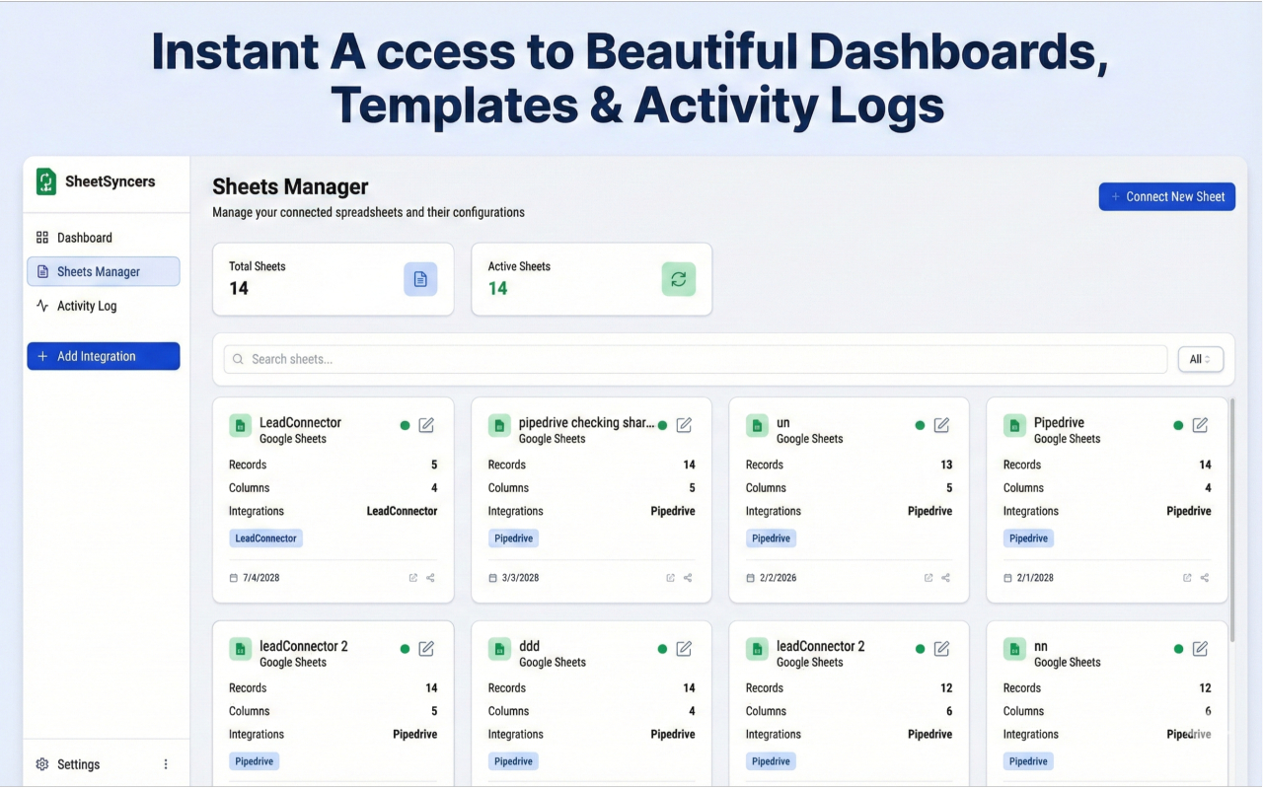Click the Active Sheets sync icon
The height and width of the screenshot is (789, 1263).
coord(678,279)
